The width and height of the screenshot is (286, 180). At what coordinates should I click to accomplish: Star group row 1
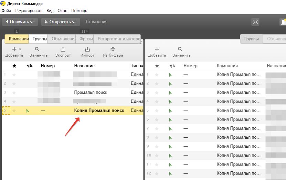157,75
